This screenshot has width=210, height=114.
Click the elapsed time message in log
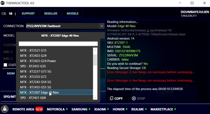[x=145, y=89]
